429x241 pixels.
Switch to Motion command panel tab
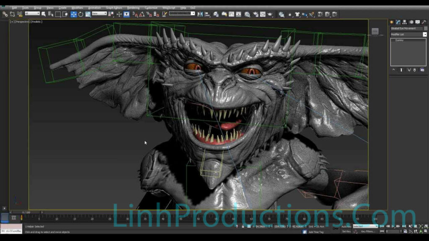[411, 22]
